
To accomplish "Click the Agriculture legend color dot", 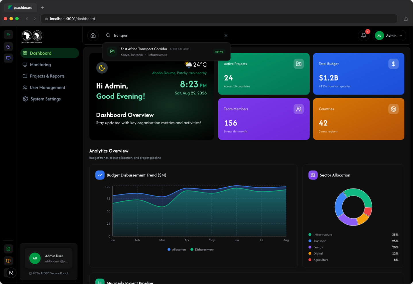I will pos(310,260).
